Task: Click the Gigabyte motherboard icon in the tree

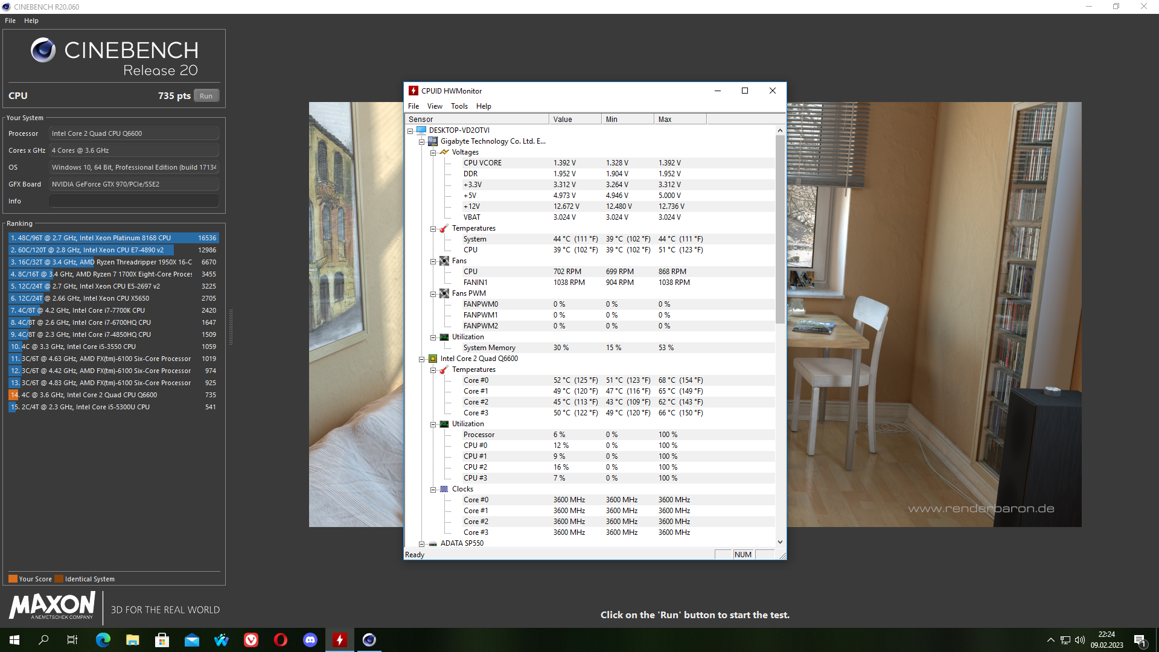Action: click(433, 141)
